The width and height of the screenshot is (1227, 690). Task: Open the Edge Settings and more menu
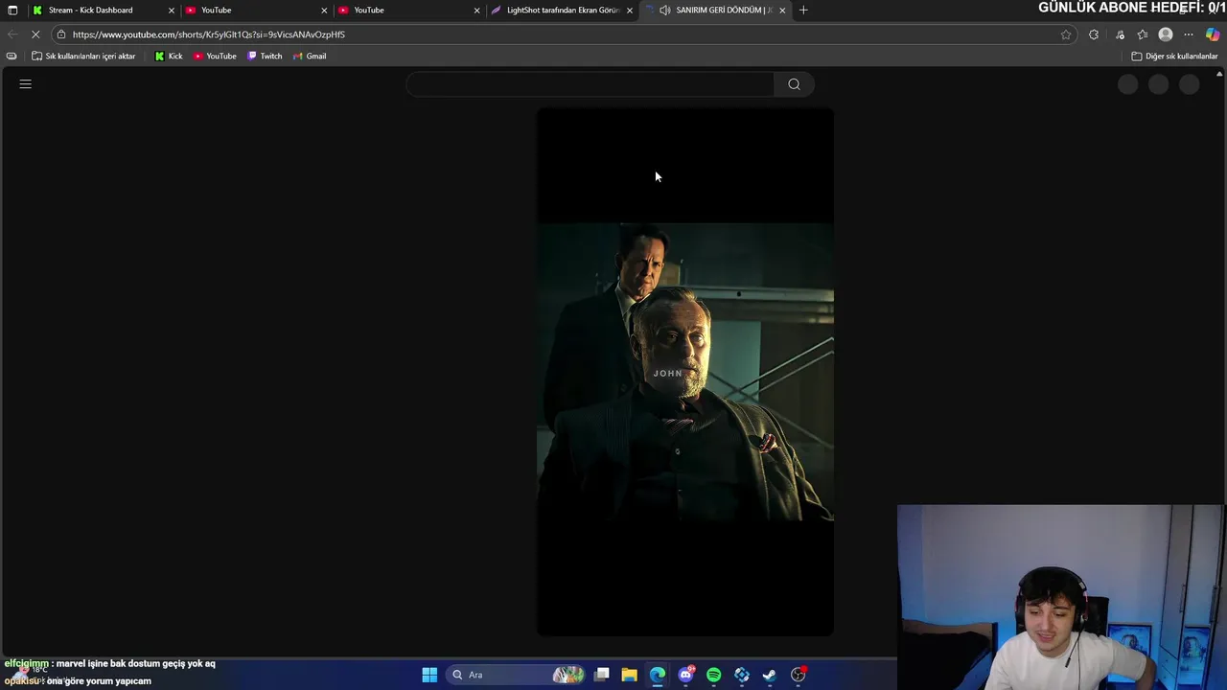(x=1189, y=34)
